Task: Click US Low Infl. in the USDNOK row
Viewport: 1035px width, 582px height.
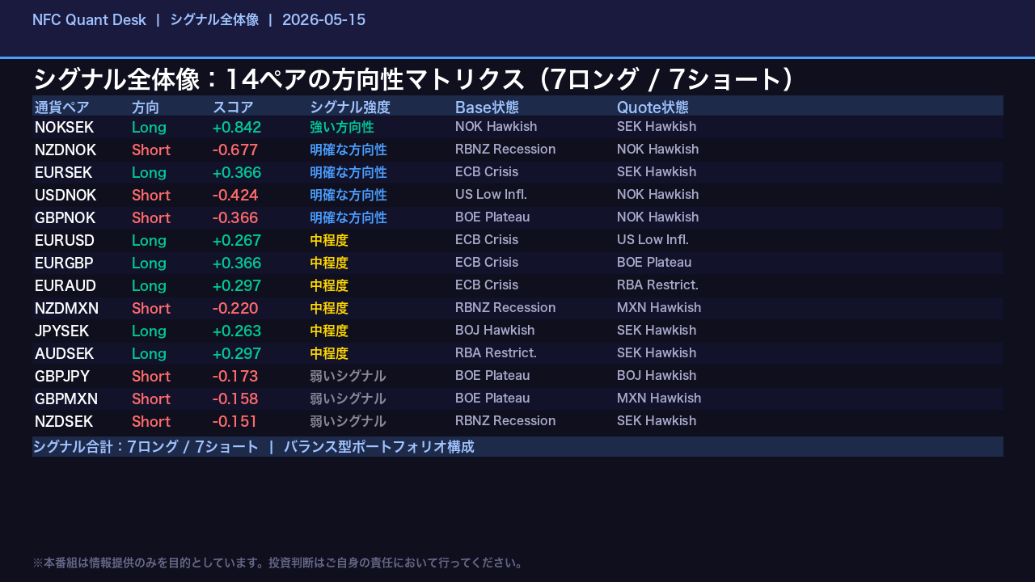Action: (491, 195)
